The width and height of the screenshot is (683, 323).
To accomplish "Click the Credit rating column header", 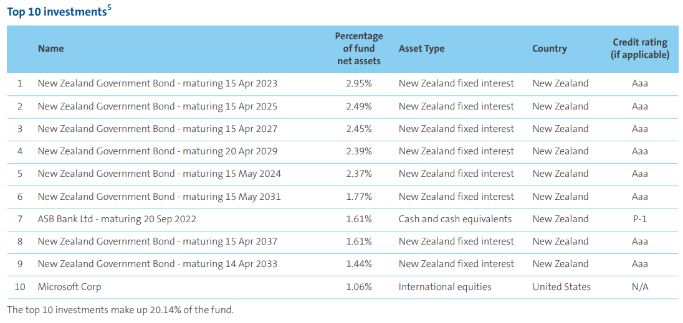I will 639,49.
